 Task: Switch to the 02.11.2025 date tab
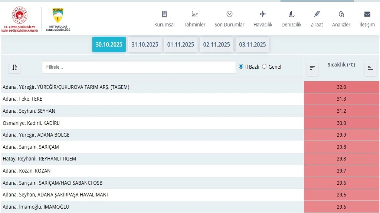coord(216,44)
